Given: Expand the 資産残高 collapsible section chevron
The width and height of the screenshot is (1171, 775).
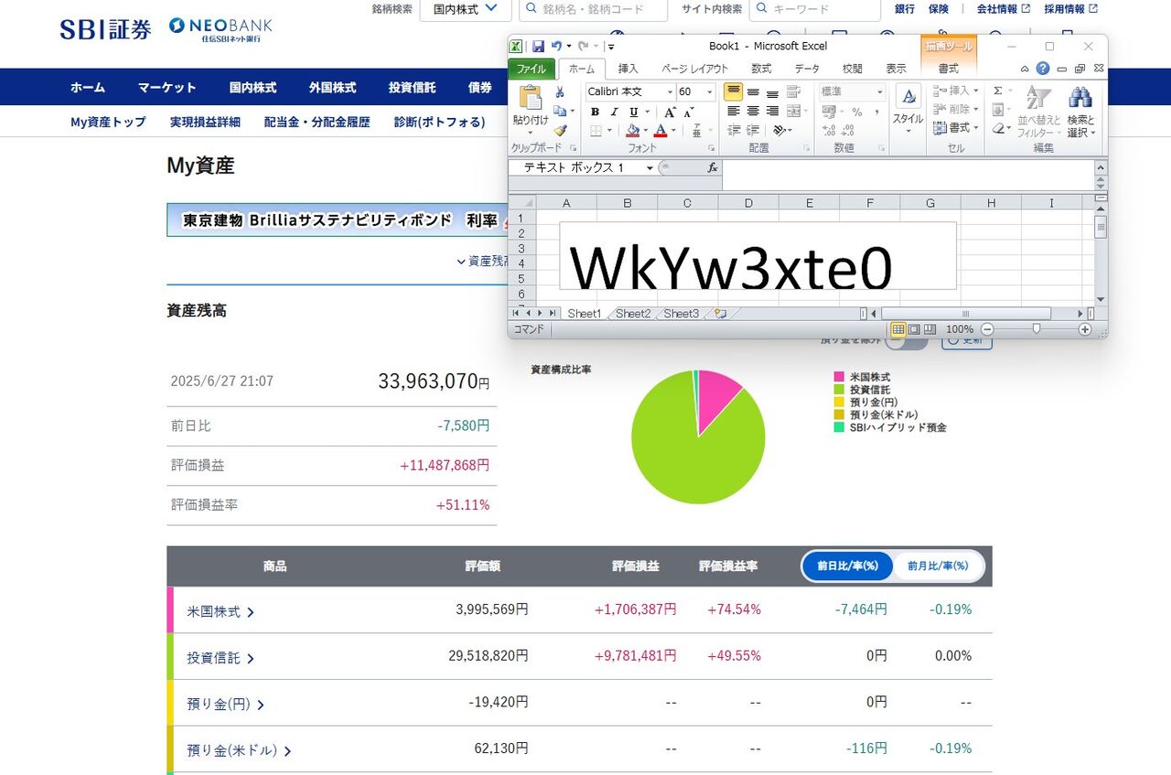Looking at the screenshot, I should [x=461, y=261].
